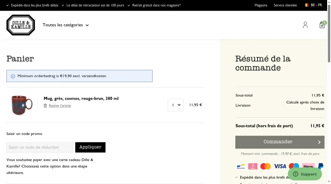Image resolution: width=331 pixels, height=184 pixels.
Task: Open the Magasins link
Action: pyautogui.click(x=261, y=5)
